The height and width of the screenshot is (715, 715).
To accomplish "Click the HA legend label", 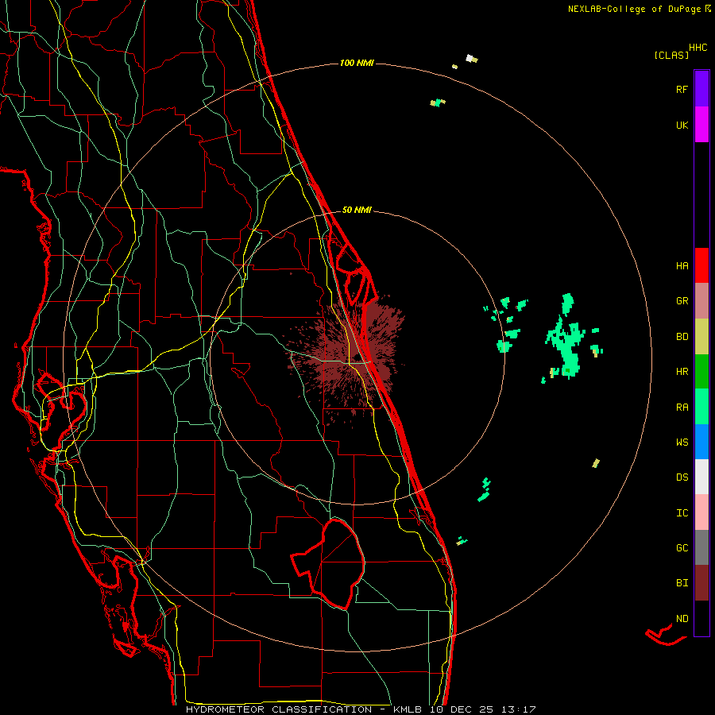I will tap(682, 266).
